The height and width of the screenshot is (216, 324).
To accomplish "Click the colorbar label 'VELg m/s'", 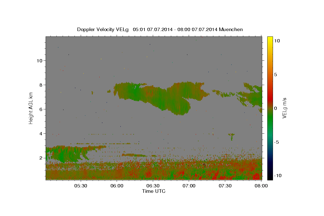I will click(x=284, y=108).
